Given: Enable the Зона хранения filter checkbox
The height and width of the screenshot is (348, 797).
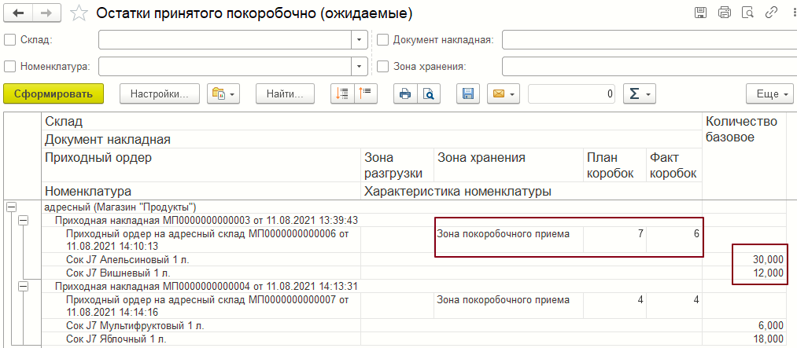Looking at the screenshot, I should tap(382, 66).
